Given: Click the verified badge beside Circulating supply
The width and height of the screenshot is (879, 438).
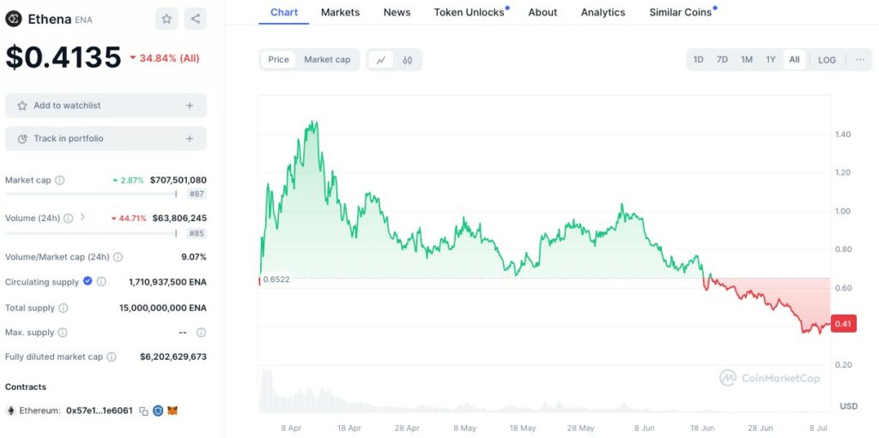Looking at the screenshot, I should 88,281.
